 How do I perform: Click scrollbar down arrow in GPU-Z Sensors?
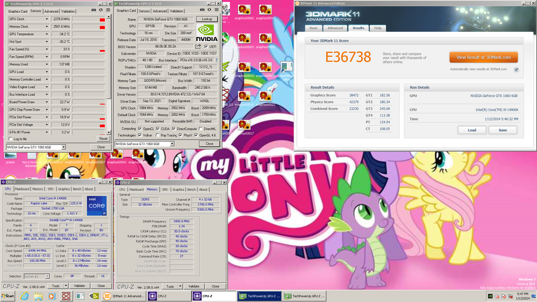pos(109,133)
